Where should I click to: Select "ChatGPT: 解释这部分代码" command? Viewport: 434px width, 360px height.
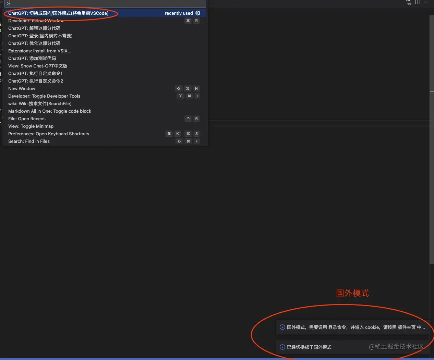pos(34,28)
